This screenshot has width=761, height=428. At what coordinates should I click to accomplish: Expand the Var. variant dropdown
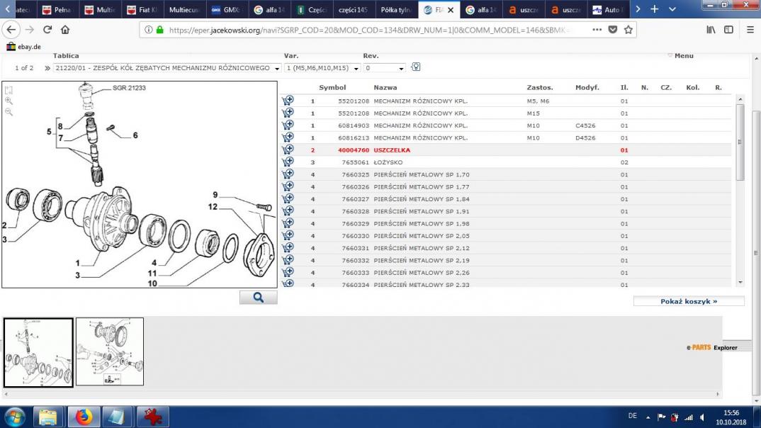322,68
